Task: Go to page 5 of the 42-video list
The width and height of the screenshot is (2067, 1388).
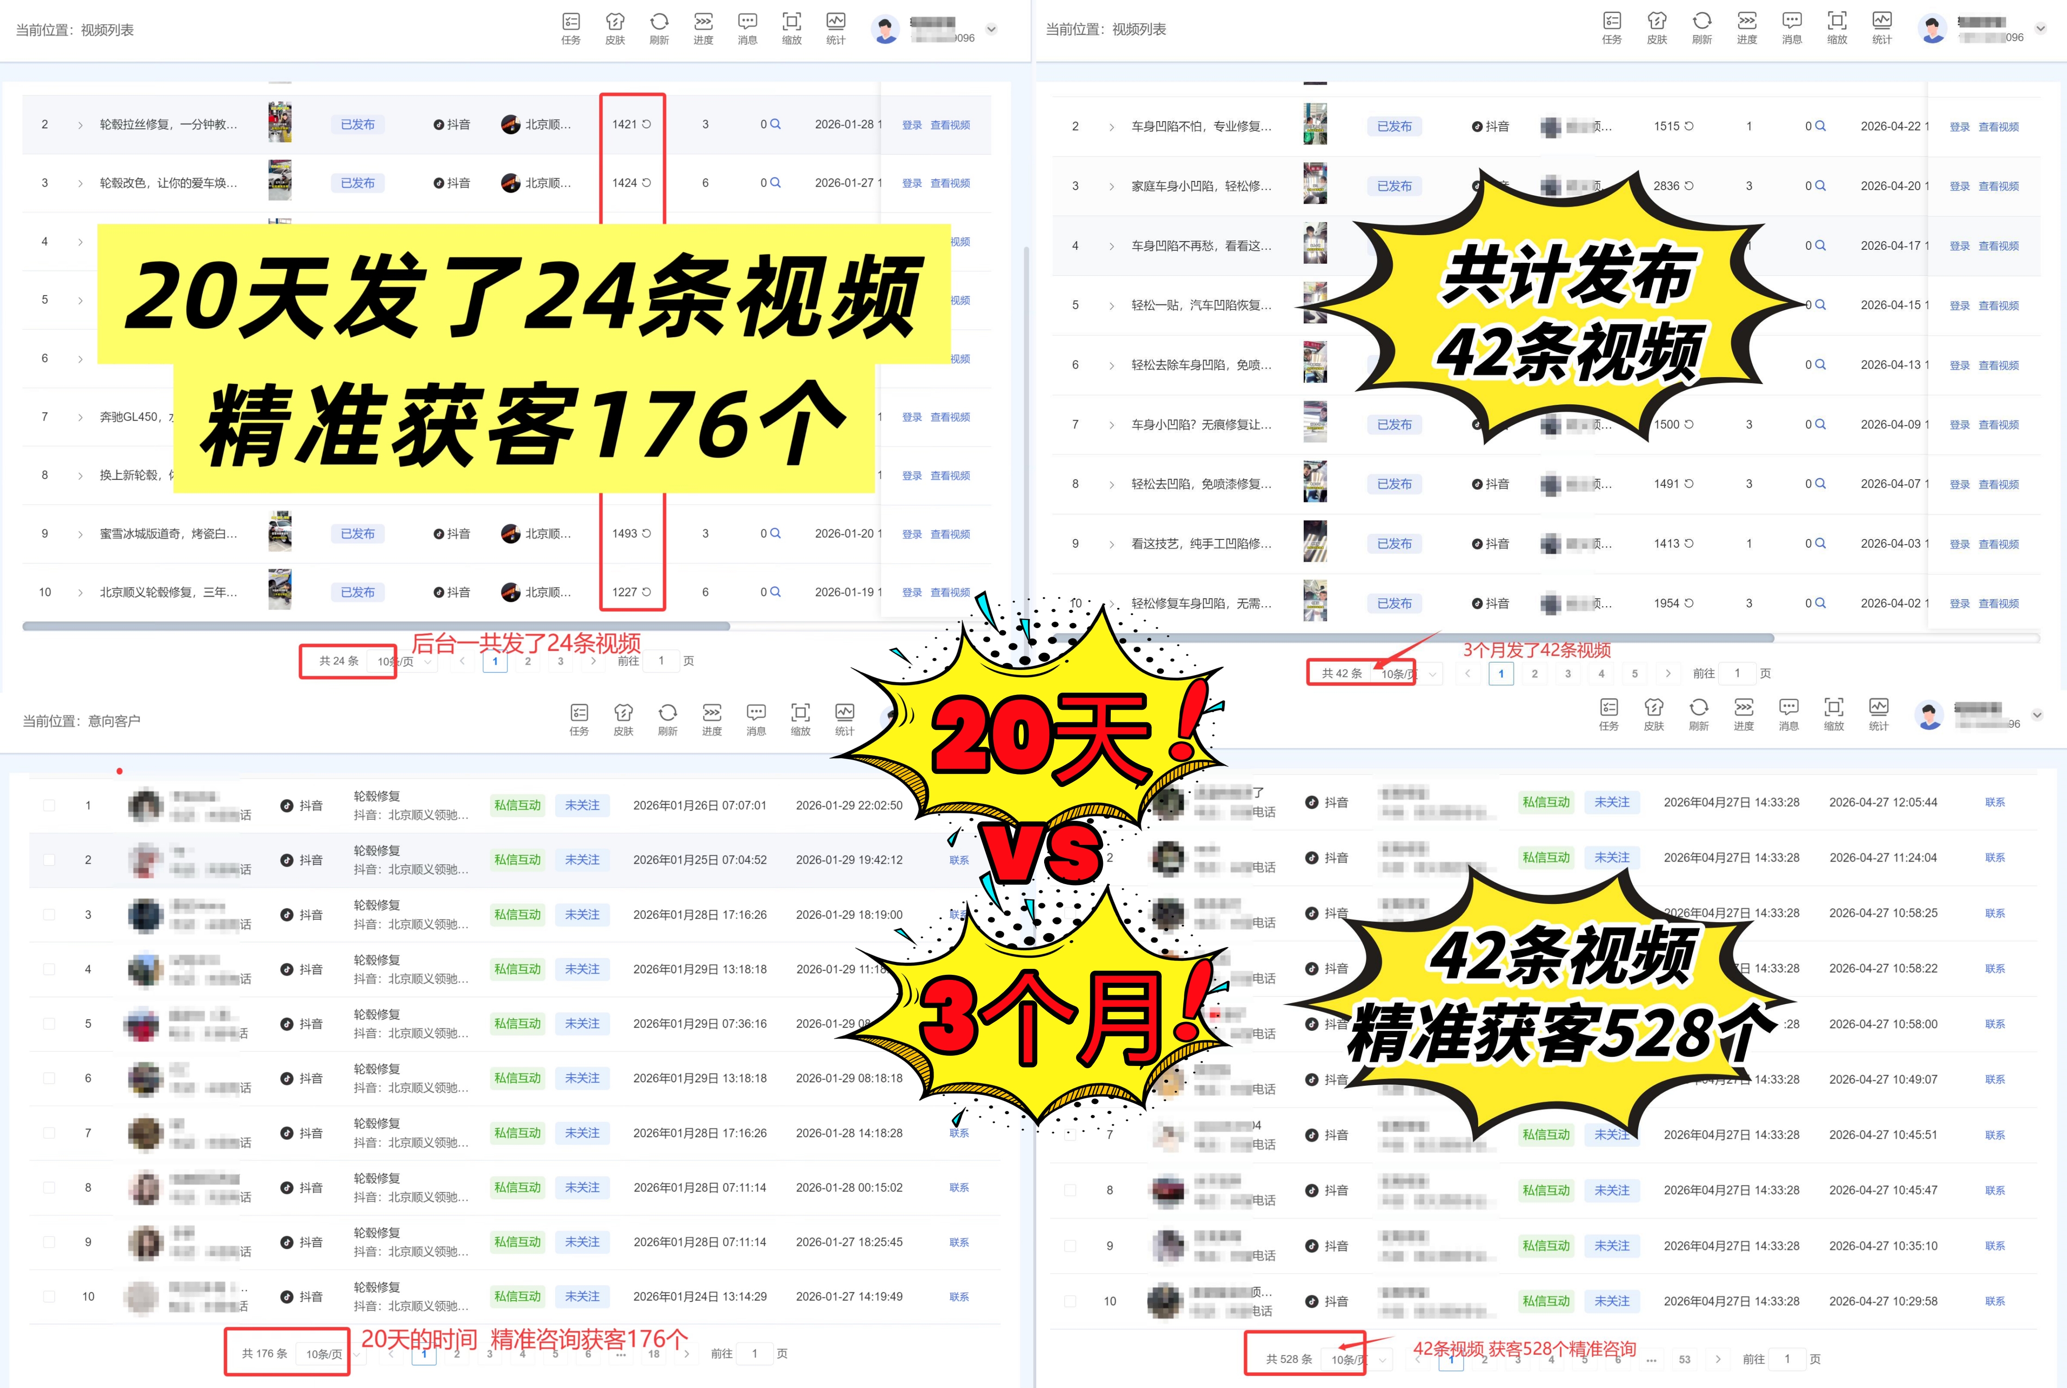Action: 1634,673
